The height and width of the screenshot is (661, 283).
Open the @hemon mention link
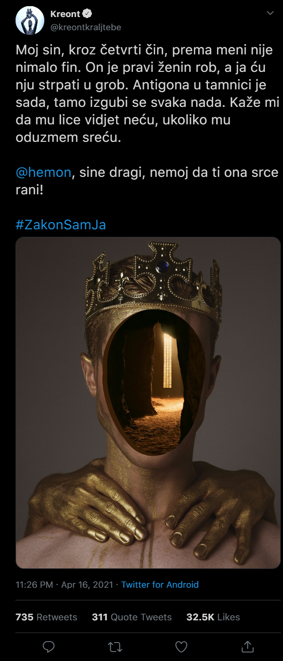tap(43, 172)
